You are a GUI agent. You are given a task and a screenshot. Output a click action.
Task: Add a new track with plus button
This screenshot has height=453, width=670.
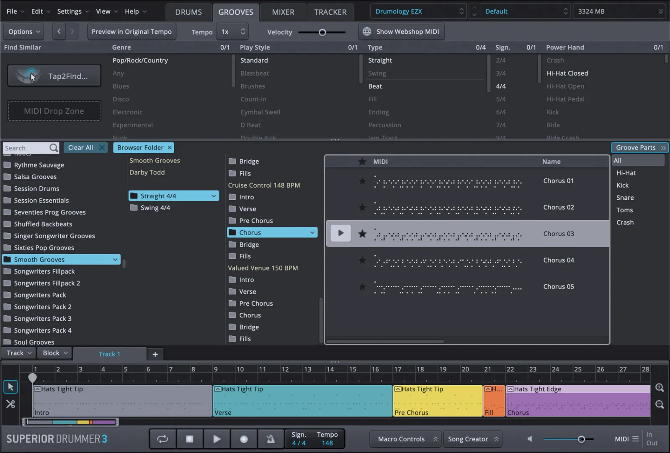[x=155, y=354]
